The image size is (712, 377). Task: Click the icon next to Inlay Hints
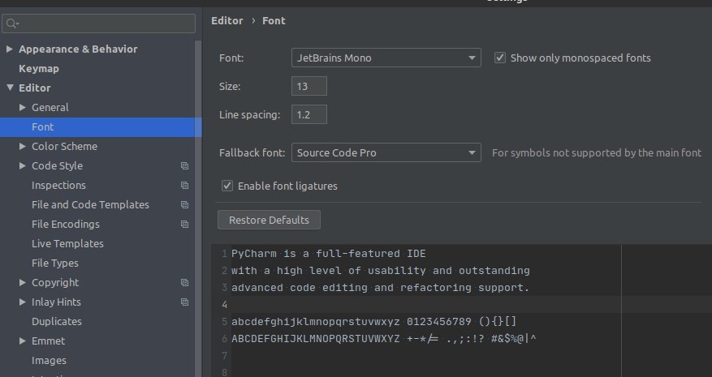tap(184, 302)
